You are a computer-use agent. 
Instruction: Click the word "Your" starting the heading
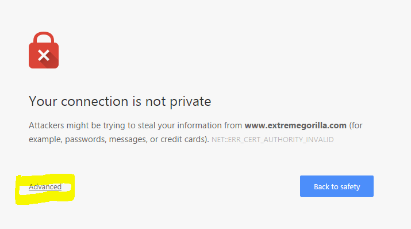(x=43, y=101)
